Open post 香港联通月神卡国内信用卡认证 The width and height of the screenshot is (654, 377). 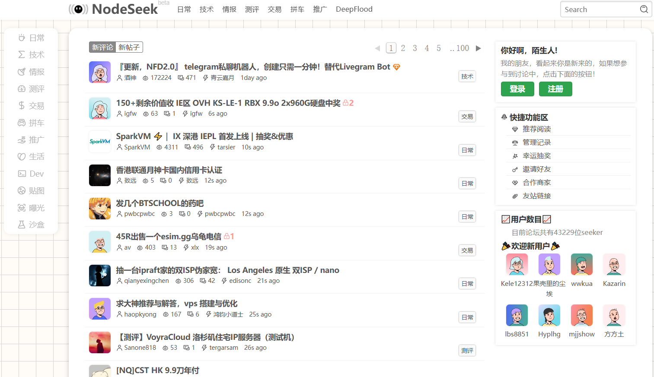point(169,170)
